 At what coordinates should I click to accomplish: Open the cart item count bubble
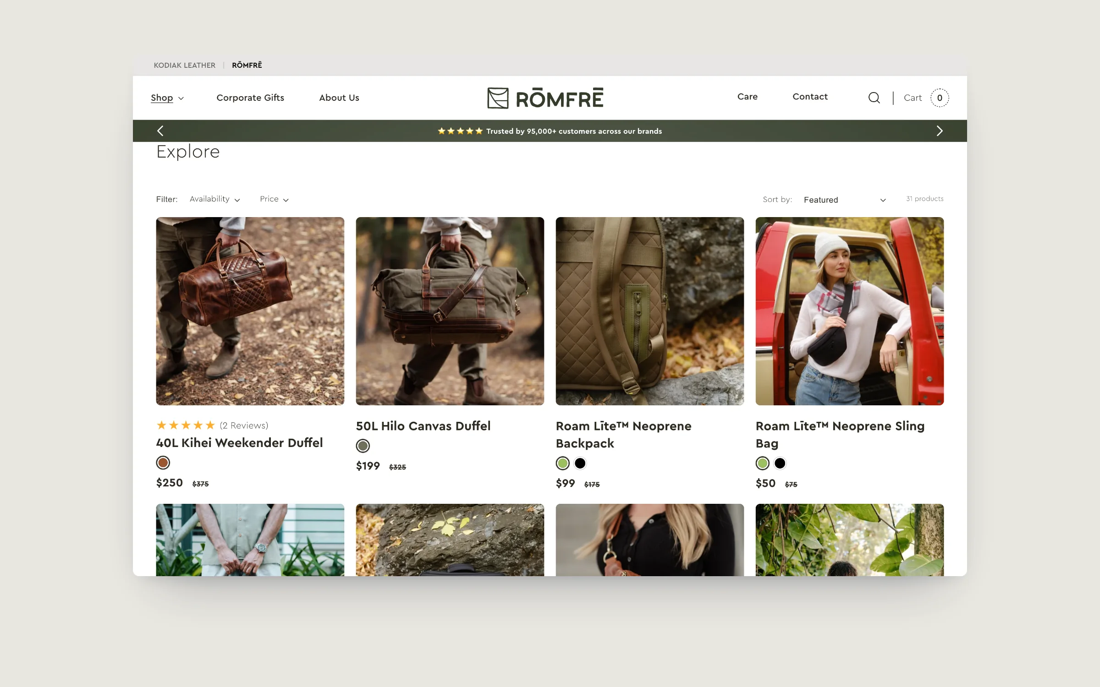point(940,98)
